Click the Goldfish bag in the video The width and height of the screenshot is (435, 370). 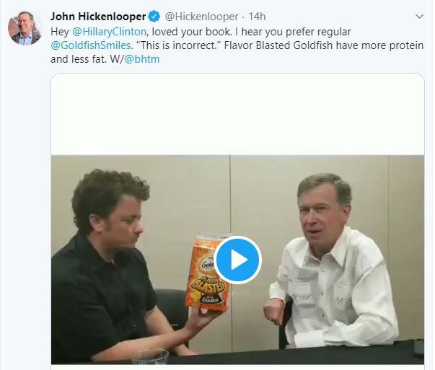(207, 273)
